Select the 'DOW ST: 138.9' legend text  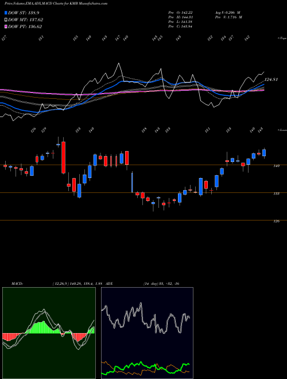click(x=24, y=13)
